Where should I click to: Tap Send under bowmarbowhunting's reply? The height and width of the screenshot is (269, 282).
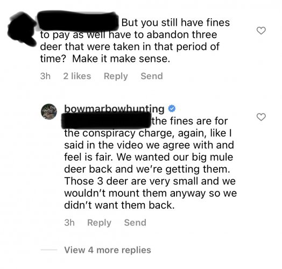pyautogui.click(x=135, y=223)
